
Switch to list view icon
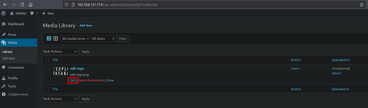point(49,39)
